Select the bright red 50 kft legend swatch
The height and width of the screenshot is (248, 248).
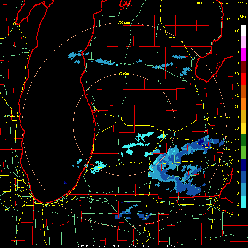243,79
